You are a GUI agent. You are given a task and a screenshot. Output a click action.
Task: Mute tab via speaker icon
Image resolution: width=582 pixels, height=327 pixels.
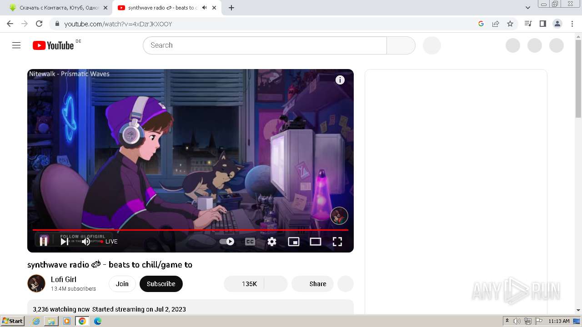pos(205,8)
